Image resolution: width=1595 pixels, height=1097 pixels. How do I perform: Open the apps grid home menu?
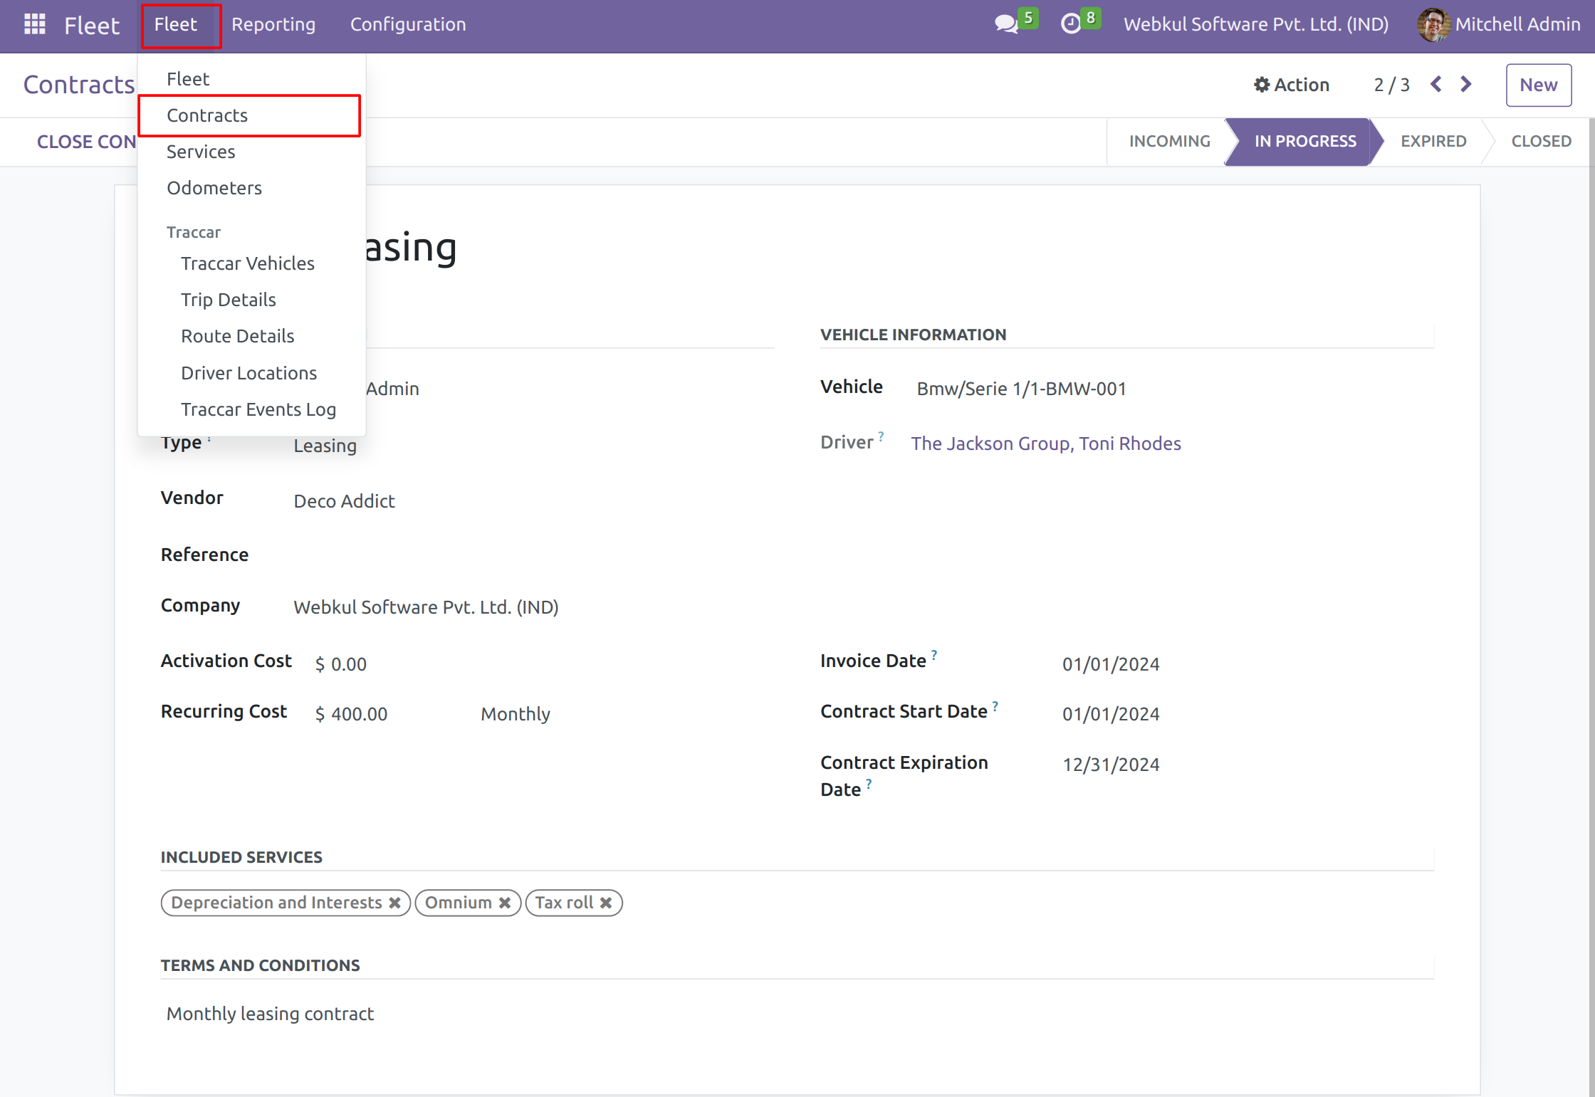(x=34, y=24)
